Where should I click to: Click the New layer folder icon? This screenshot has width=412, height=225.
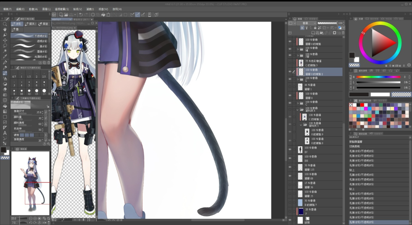click(322, 33)
